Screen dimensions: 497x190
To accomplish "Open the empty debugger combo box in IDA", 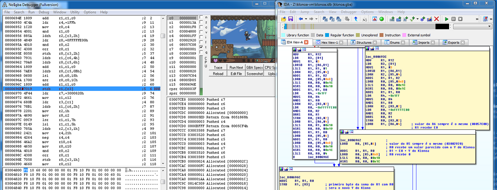I will pyautogui.click(x=473, y=27).
